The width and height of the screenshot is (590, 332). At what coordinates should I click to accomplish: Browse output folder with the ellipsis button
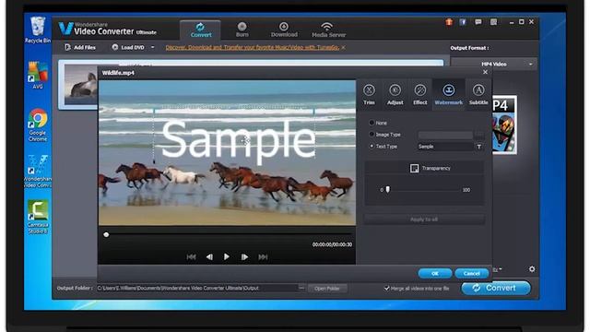(x=301, y=288)
